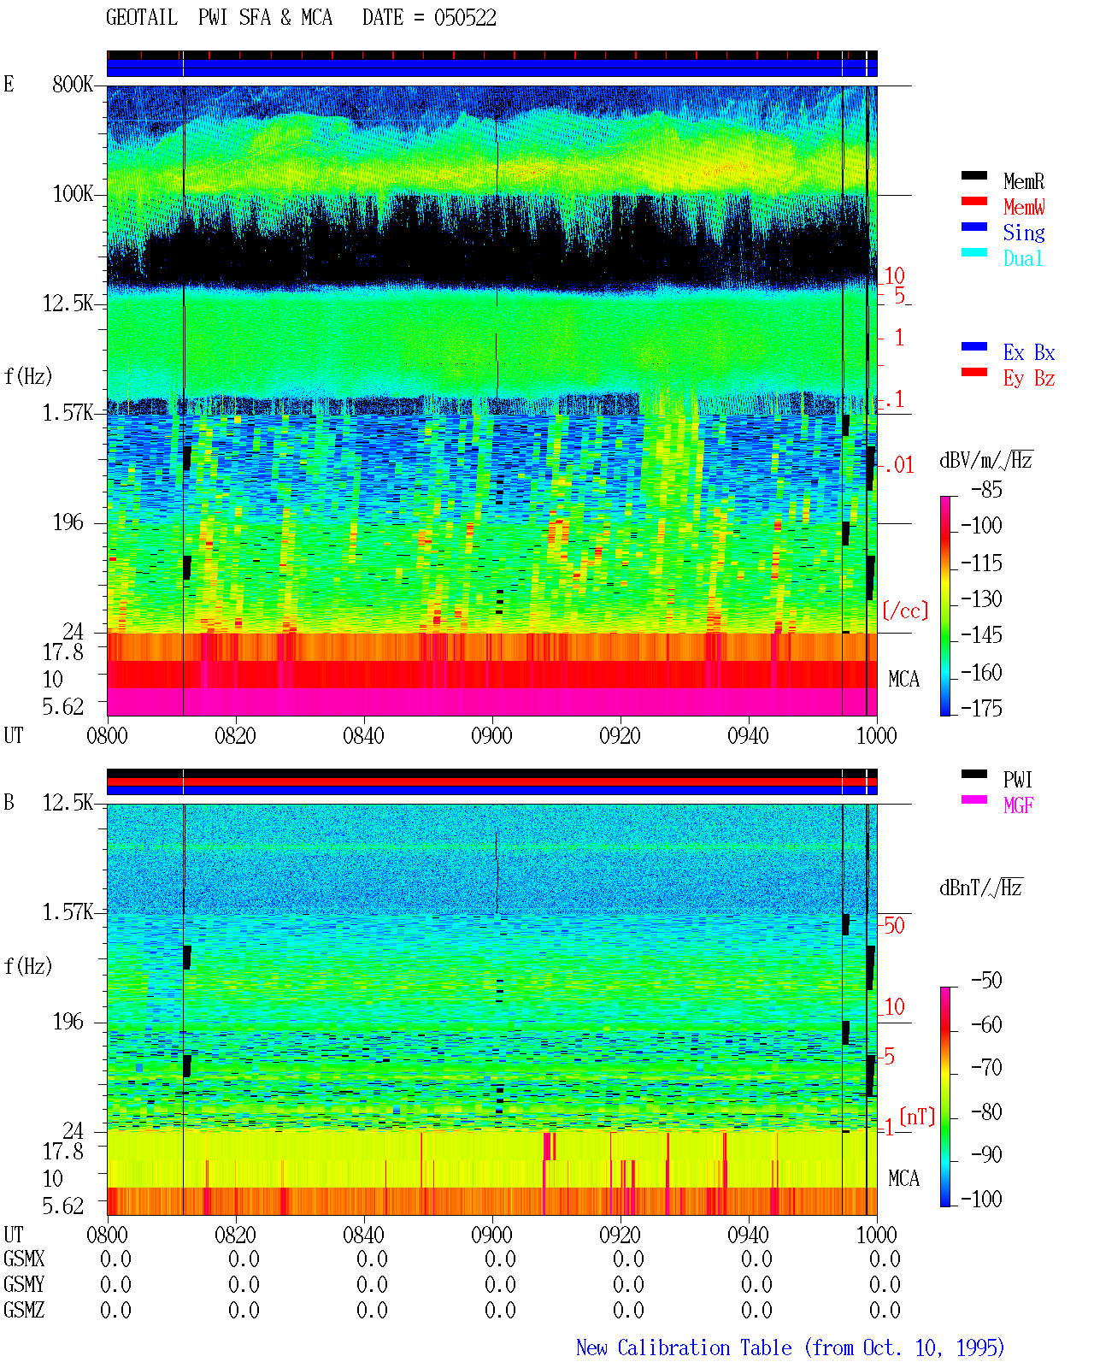1094x1362 pixels.
Task: Click the magenta MGF legend swatch
Action: 974,799
